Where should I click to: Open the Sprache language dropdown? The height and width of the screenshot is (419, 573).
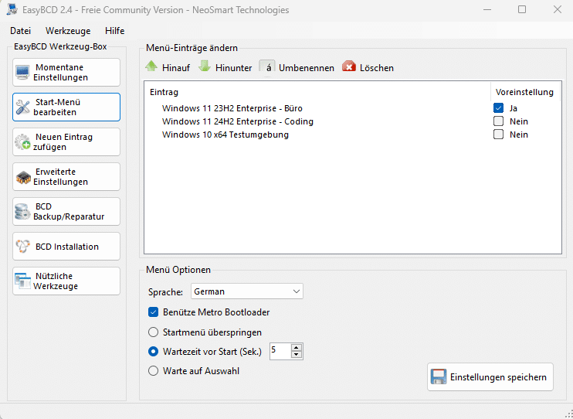(247, 291)
